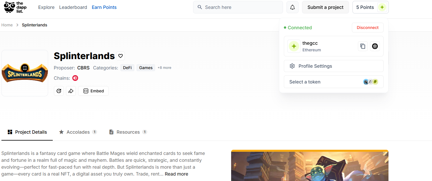The height and width of the screenshot is (181, 432).
Task: Click the Embed button
Action: point(93,91)
